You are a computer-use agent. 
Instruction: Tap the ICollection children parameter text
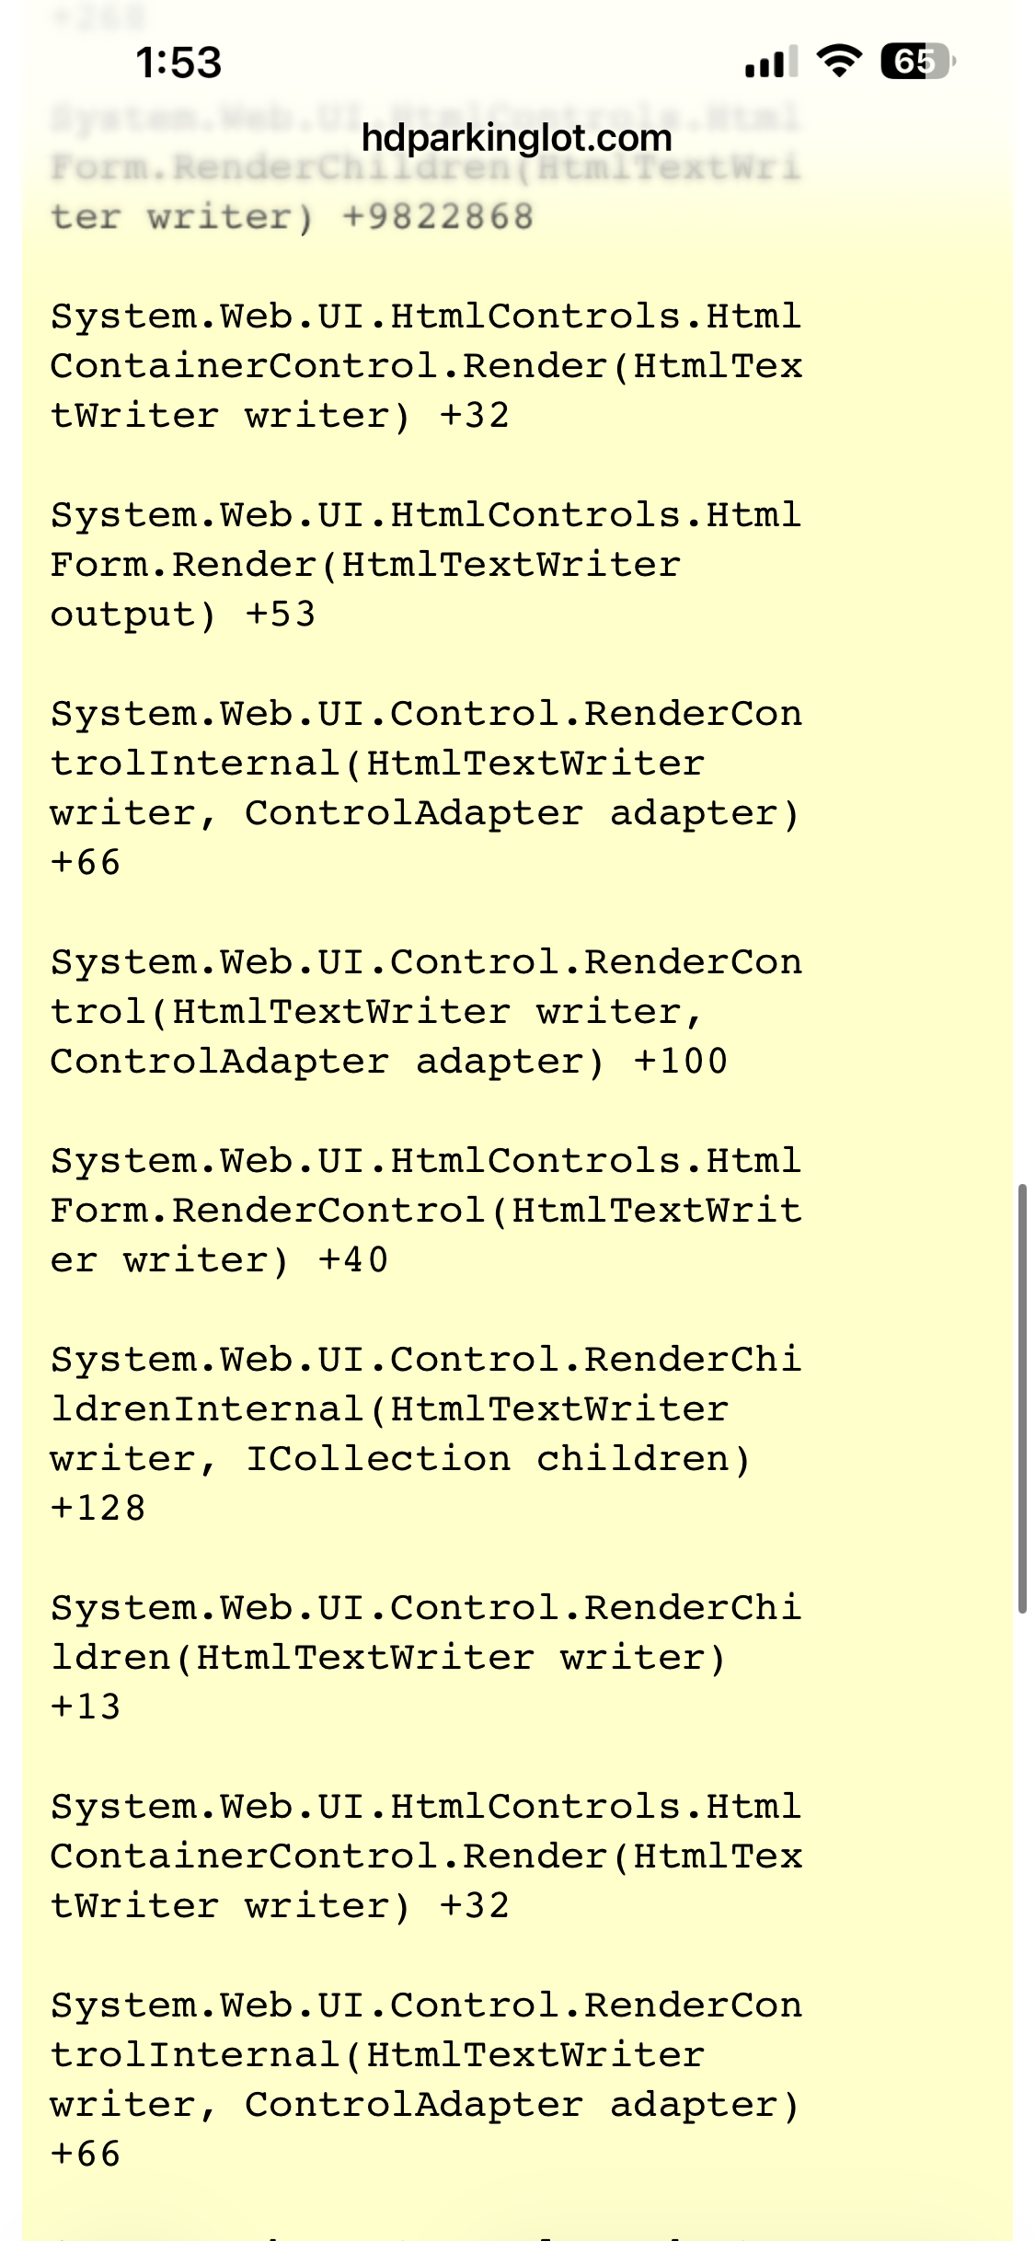498,1458
